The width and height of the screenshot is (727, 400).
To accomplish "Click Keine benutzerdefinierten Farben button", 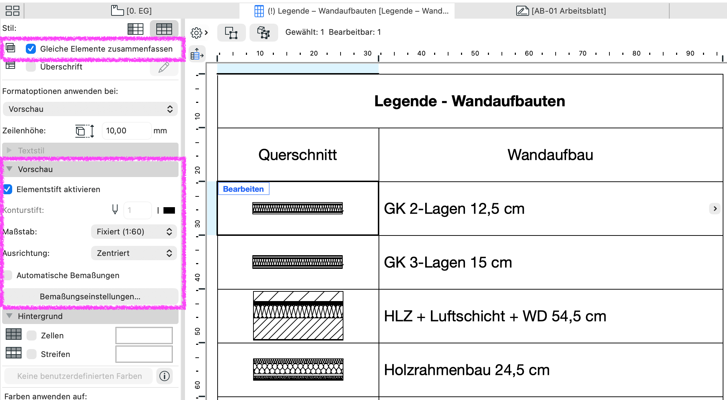I will 79,376.
